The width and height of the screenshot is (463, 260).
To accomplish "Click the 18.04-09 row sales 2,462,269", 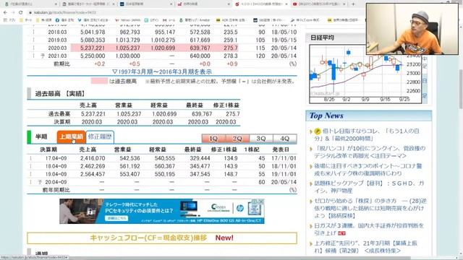I will pos(93,166).
